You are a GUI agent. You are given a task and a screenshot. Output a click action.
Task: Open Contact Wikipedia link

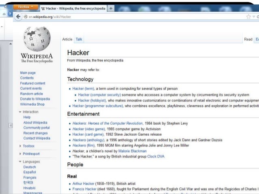point(37,138)
